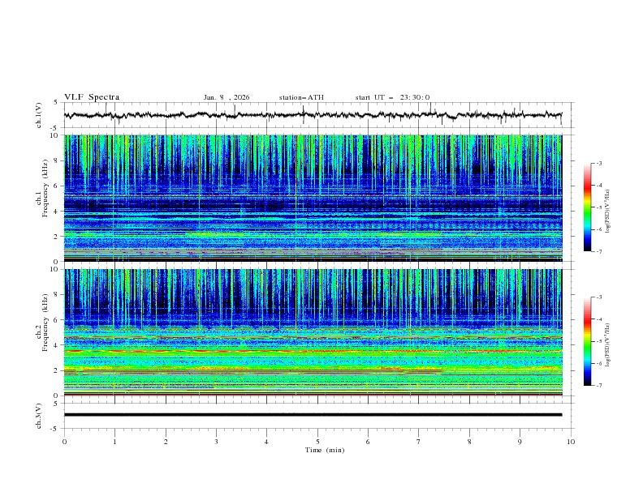
Task: Click the time axis tick label "10"
Action: (x=571, y=442)
